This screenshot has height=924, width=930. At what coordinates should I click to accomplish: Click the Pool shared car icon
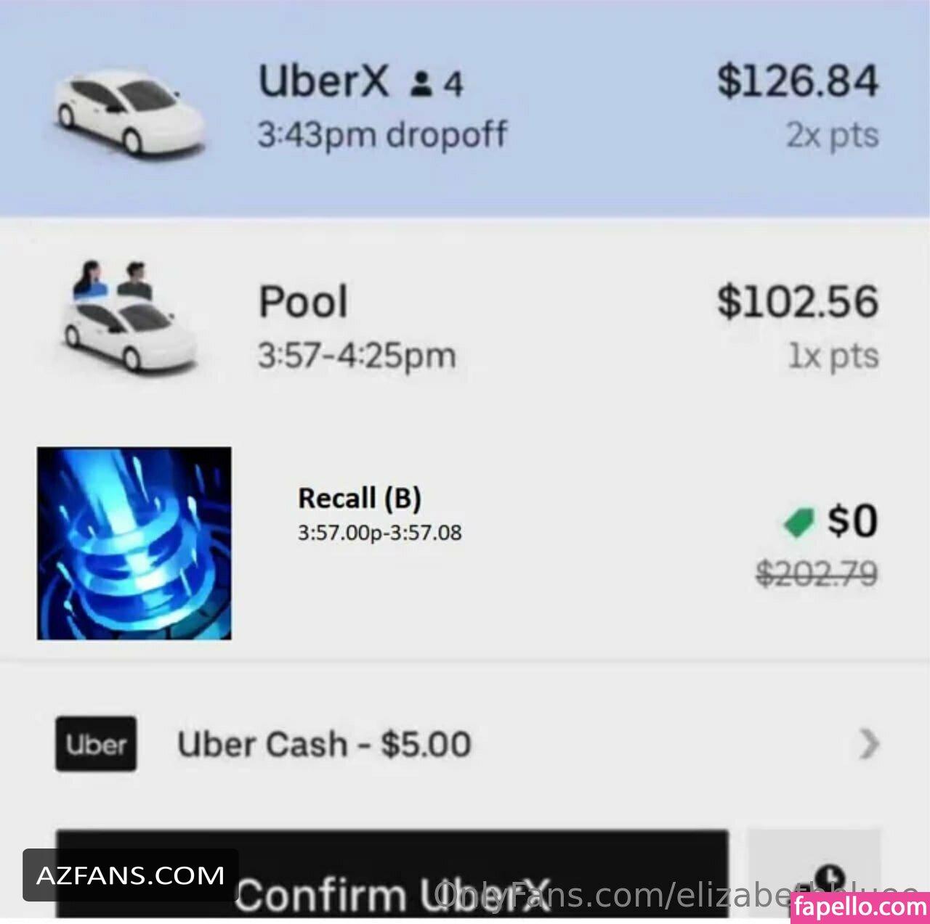tap(128, 318)
